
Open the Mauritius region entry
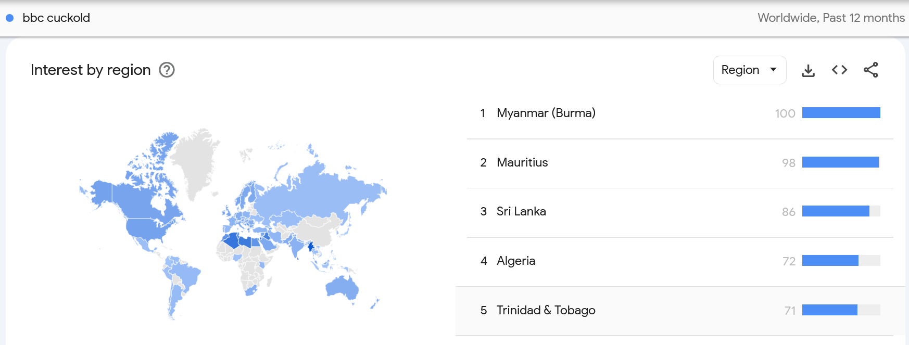point(522,162)
